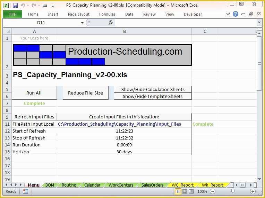Zoom out with the minus button

(213, 191)
